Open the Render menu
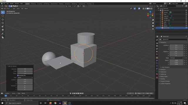 tap(12, 3)
